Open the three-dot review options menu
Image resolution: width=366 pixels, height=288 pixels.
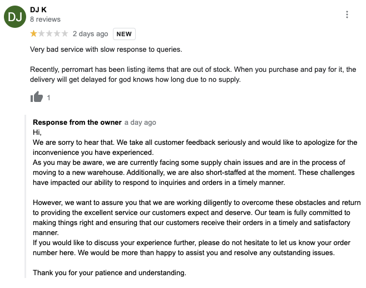347,14
